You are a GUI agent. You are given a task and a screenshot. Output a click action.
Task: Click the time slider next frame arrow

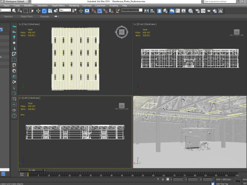[x=45, y=170]
